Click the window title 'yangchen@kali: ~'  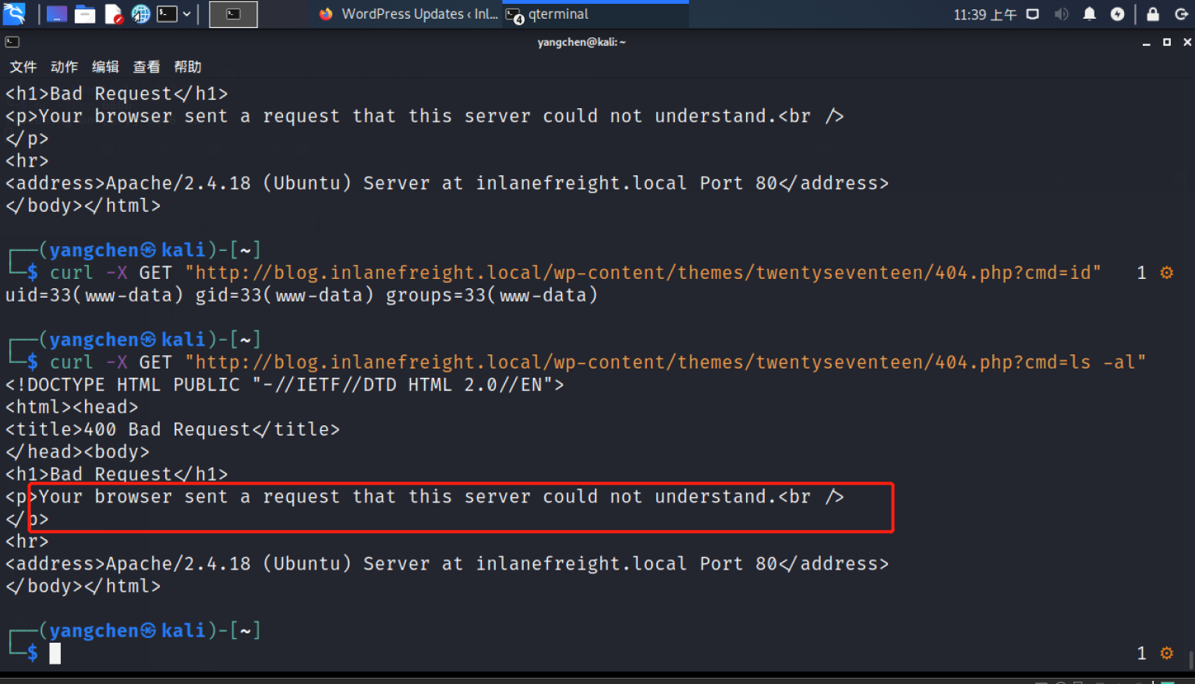(582, 42)
